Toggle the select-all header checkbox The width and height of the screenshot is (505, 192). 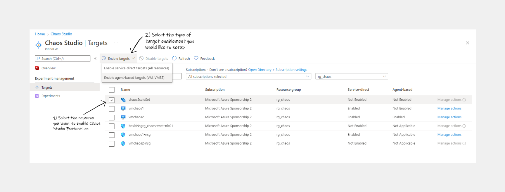(112, 90)
